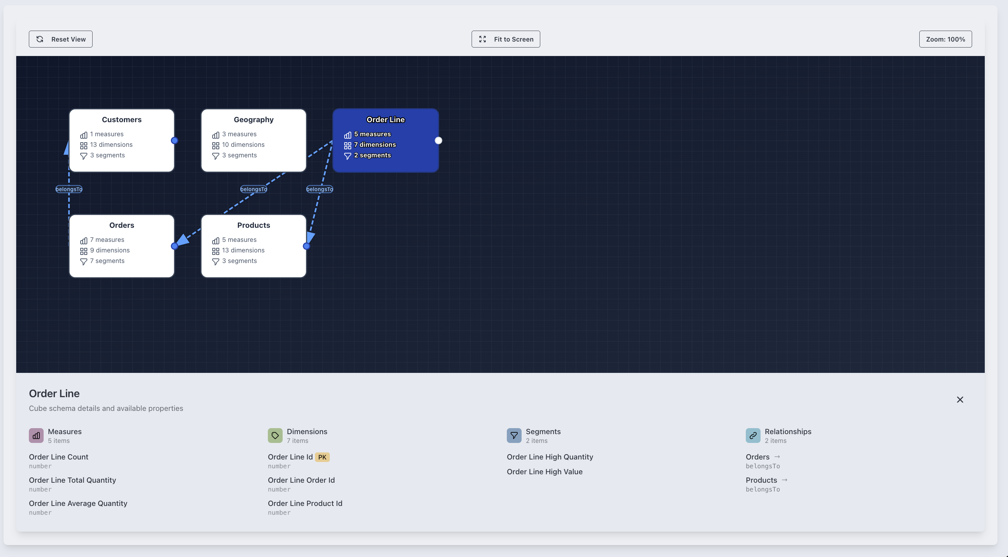Click the arrow next to Orders relationship

pos(777,456)
